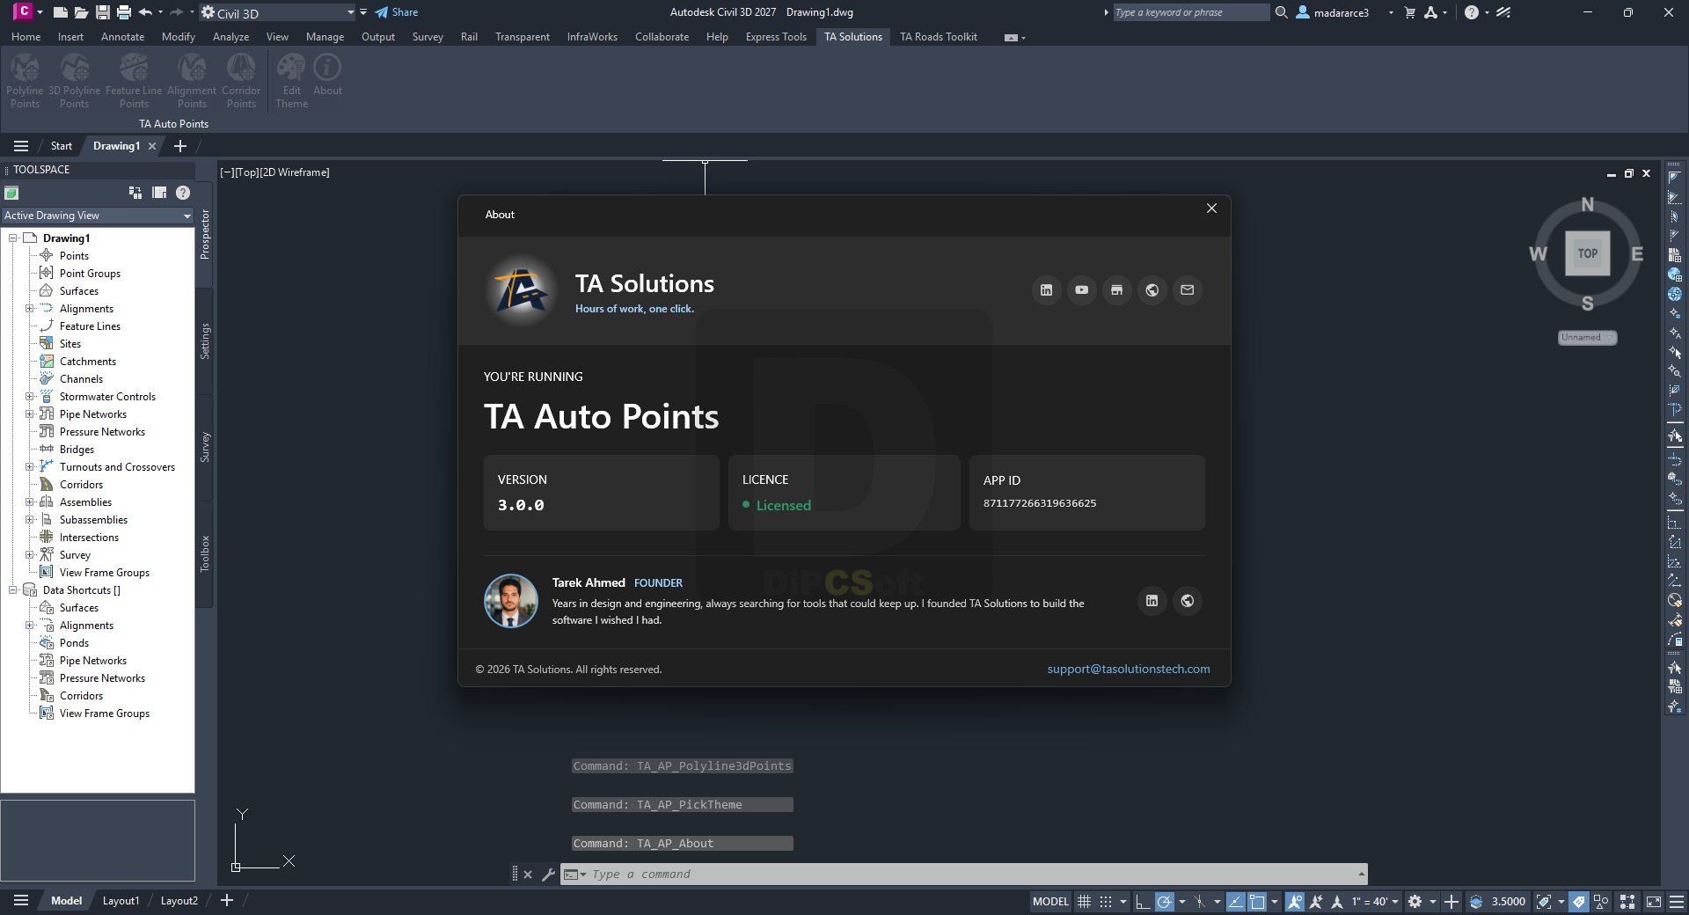Click the Autodesk App Store cart icon
Screen dimensions: 1689x915
[1410, 12]
